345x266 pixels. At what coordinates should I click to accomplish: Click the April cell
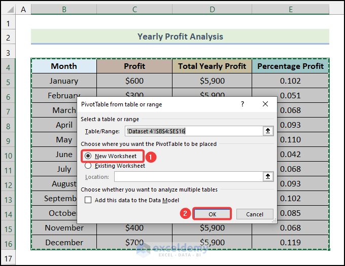55,125
